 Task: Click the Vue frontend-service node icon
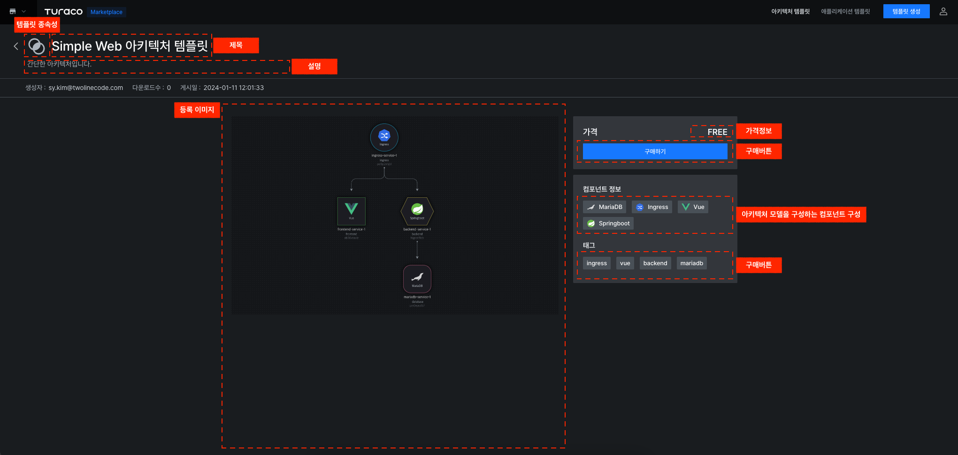pos(352,211)
